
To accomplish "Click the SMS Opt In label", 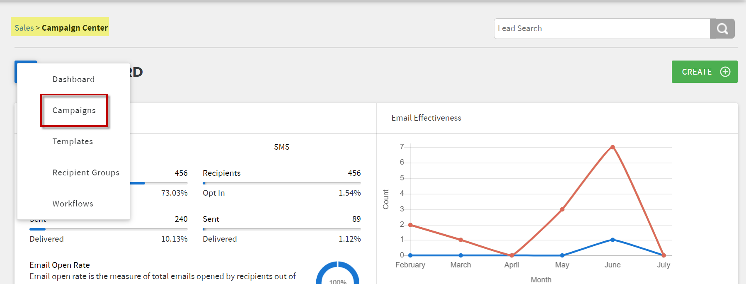I will tap(213, 193).
